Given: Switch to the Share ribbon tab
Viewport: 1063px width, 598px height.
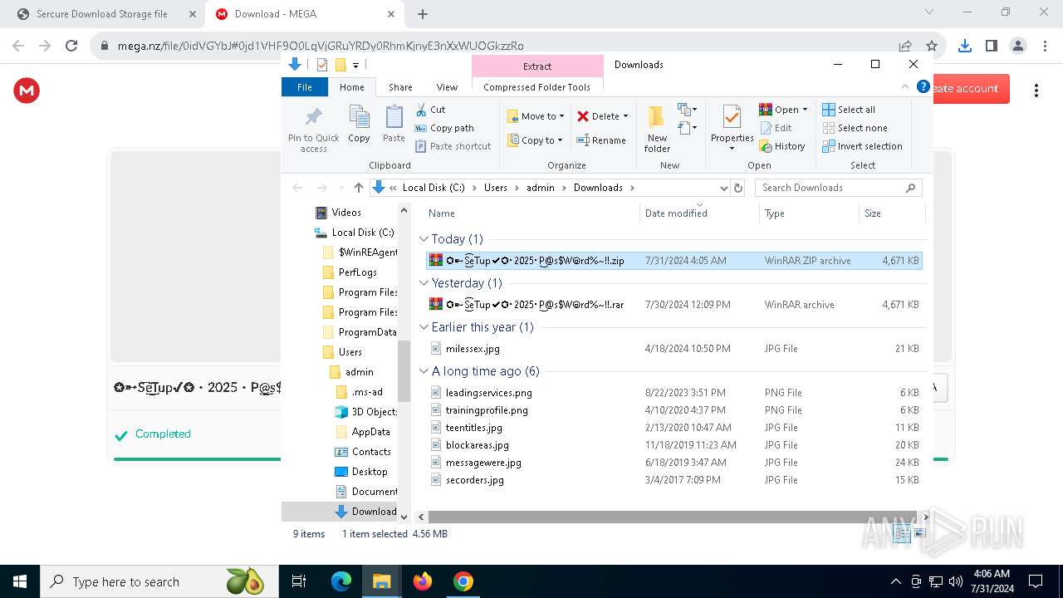Looking at the screenshot, I should pos(400,87).
